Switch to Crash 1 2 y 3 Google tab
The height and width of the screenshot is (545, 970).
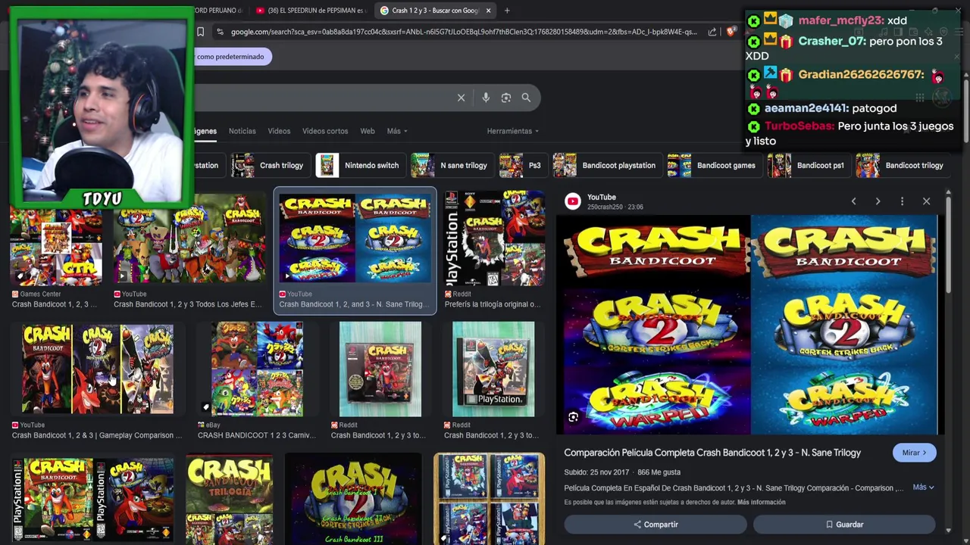pos(434,11)
